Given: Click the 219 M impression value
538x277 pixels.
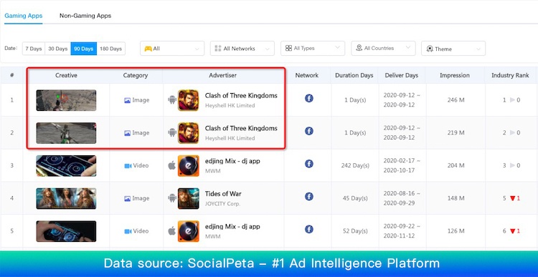Looking at the screenshot, I should tap(456, 132).
